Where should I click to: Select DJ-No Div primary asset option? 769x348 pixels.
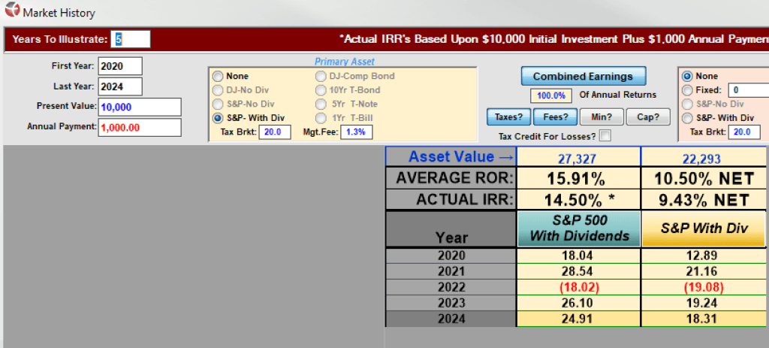[217, 90]
